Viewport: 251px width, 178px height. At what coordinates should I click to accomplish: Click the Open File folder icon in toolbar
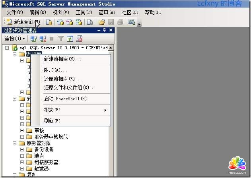[101, 22]
